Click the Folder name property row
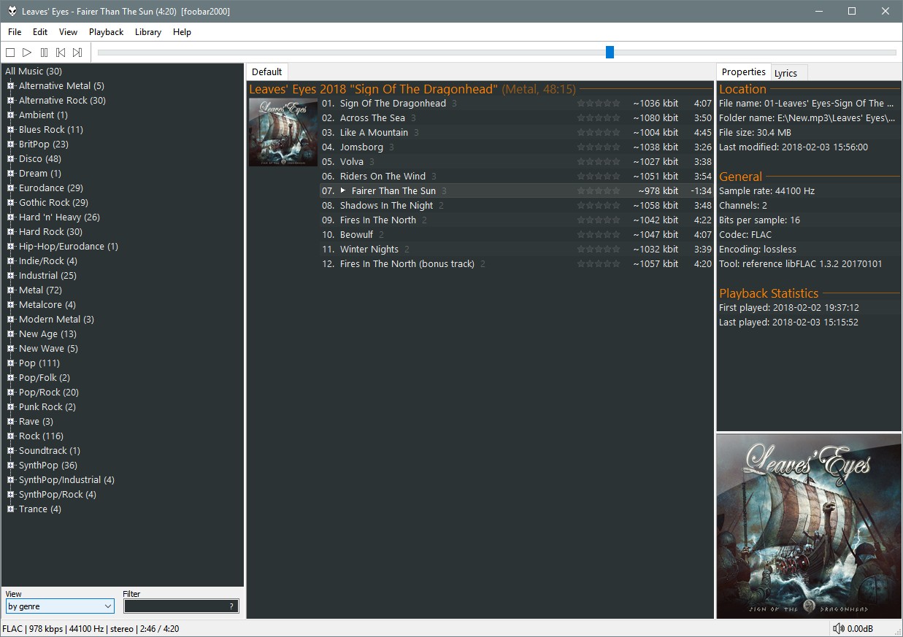Screen dimensions: 903x637 (x=809, y=118)
